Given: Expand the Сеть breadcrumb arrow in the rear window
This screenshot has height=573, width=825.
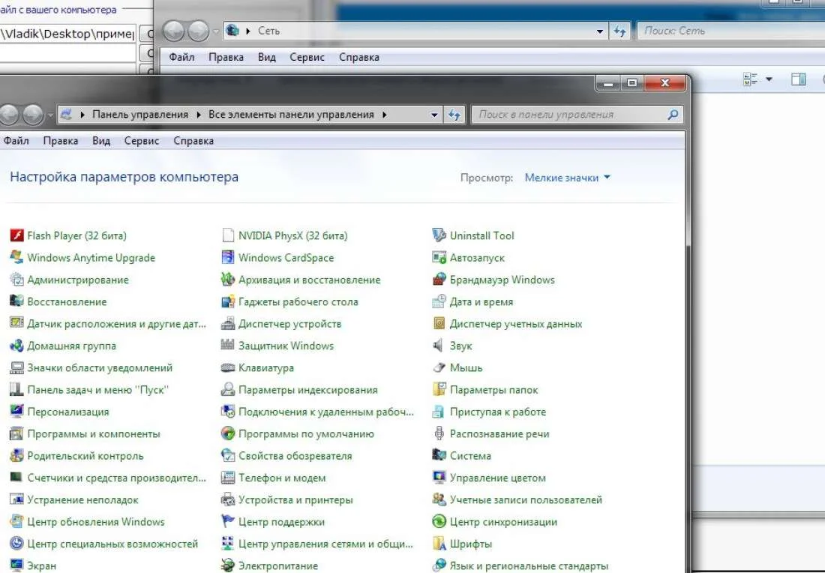Looking at the screenshot, I should click(247, 31).
